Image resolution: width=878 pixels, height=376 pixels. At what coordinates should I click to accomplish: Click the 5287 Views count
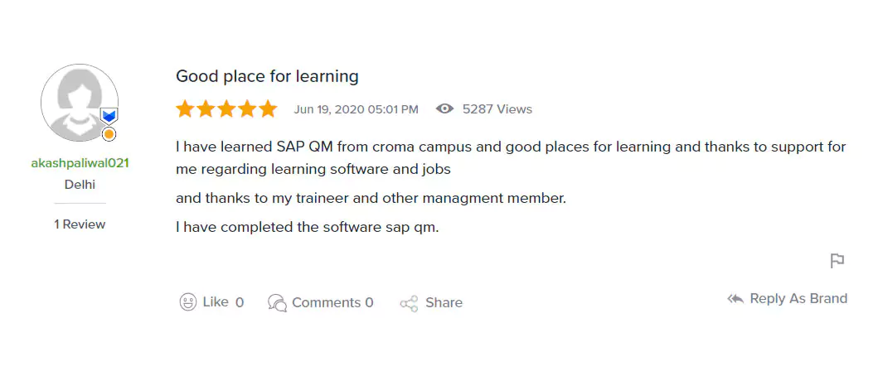click(497, 109)
